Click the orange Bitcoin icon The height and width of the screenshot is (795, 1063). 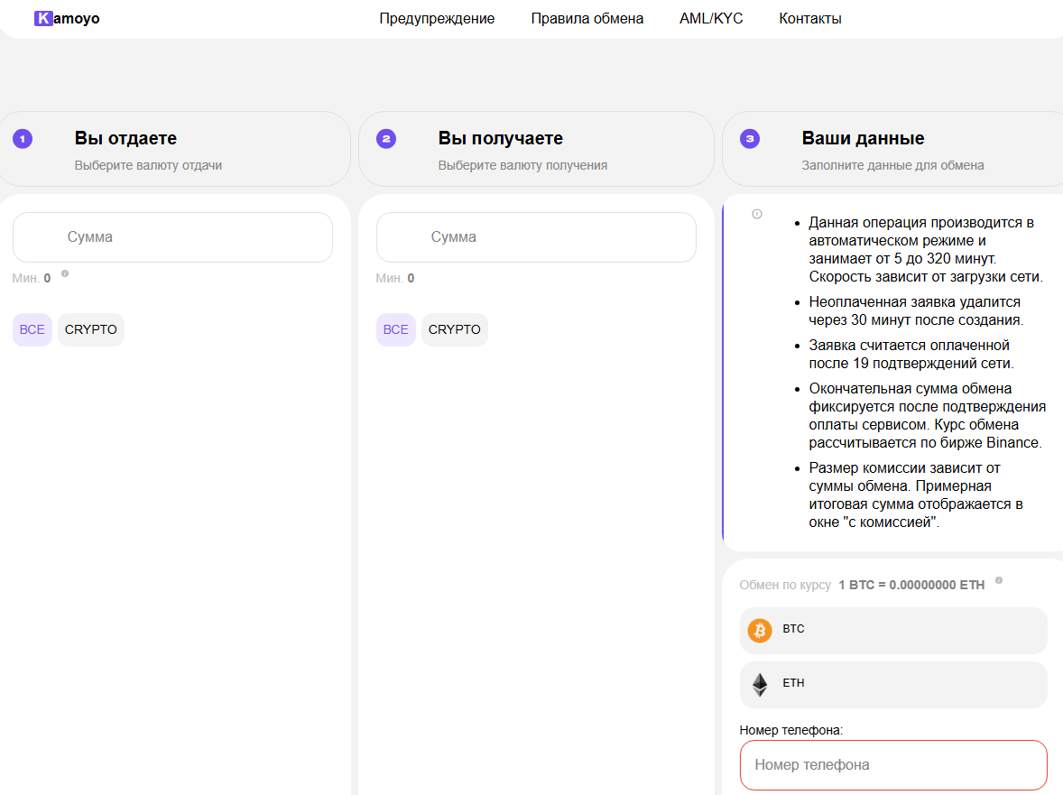[x=760, y=630]
